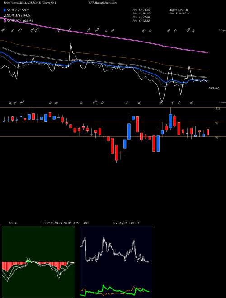
Task: Click the '133.42' value on the EMA chart
Action: (213, 88)
